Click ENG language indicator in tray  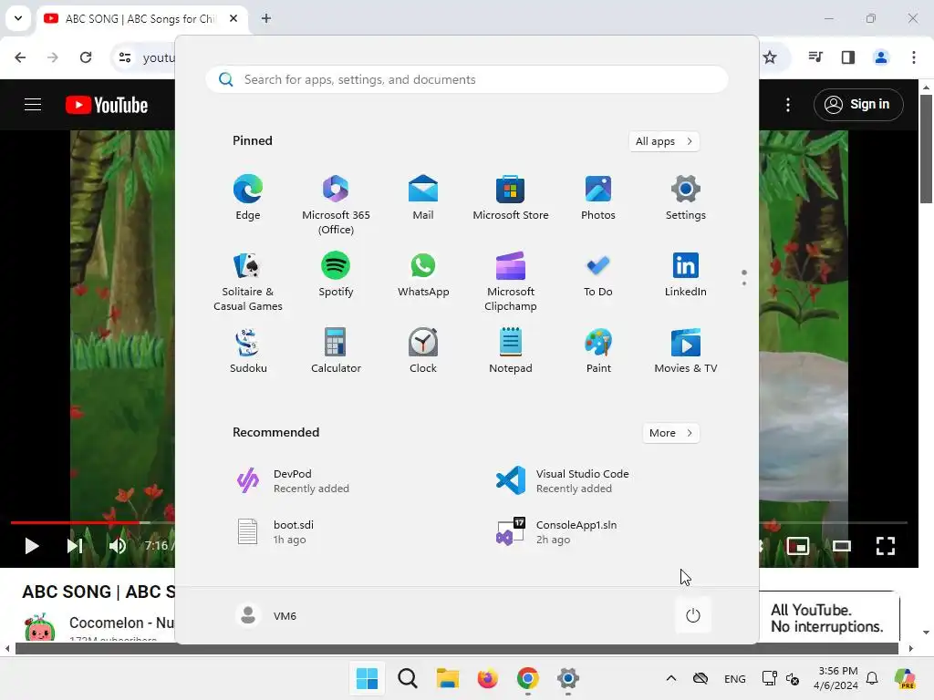pyautogui.click(x=734, y=678)
